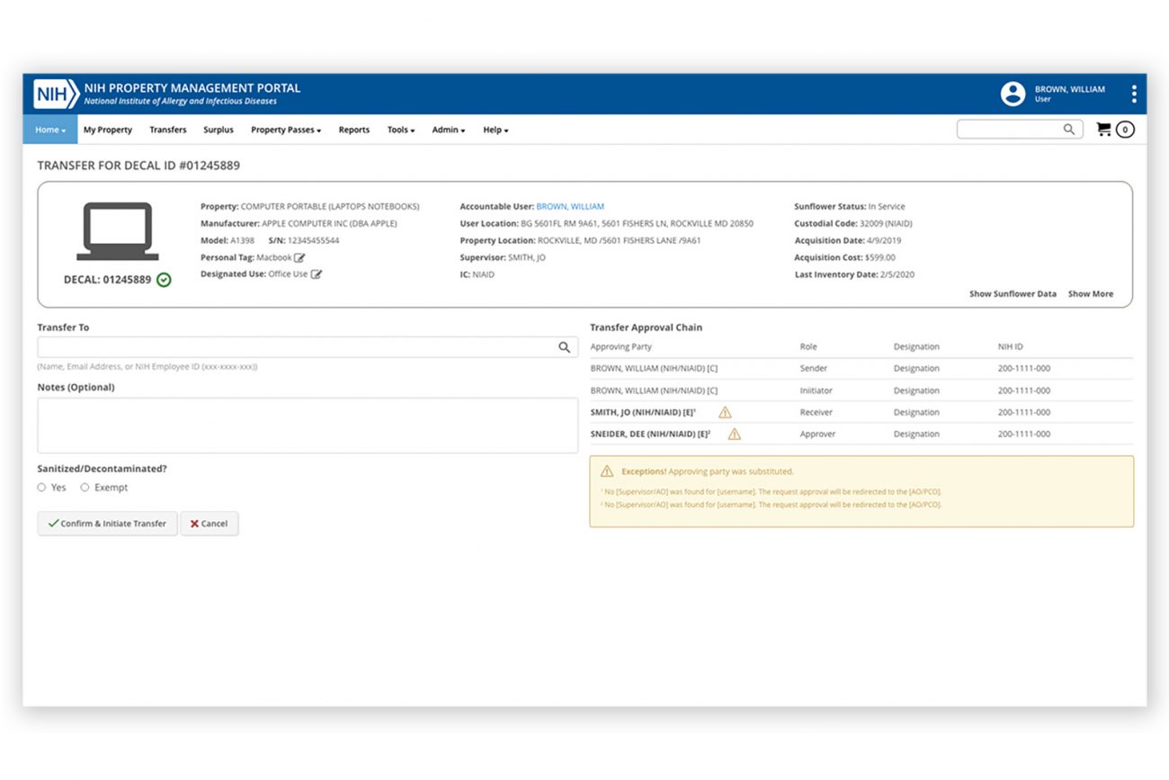
Task: Expand the Home dropdown menu
Action: (50, 130)
